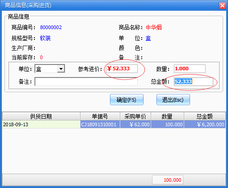Focus the 总金额 total amount field

[x=194, y=81]
